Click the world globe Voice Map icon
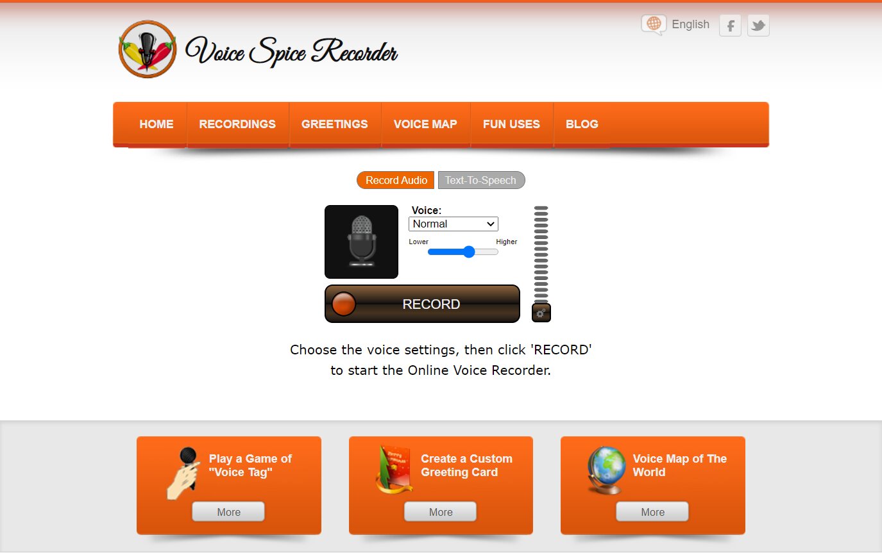The width and height of the screenshot is (882, 553). [606, 470]
